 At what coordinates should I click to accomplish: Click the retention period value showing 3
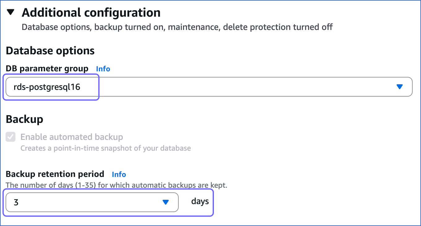(x=16, y=202)
